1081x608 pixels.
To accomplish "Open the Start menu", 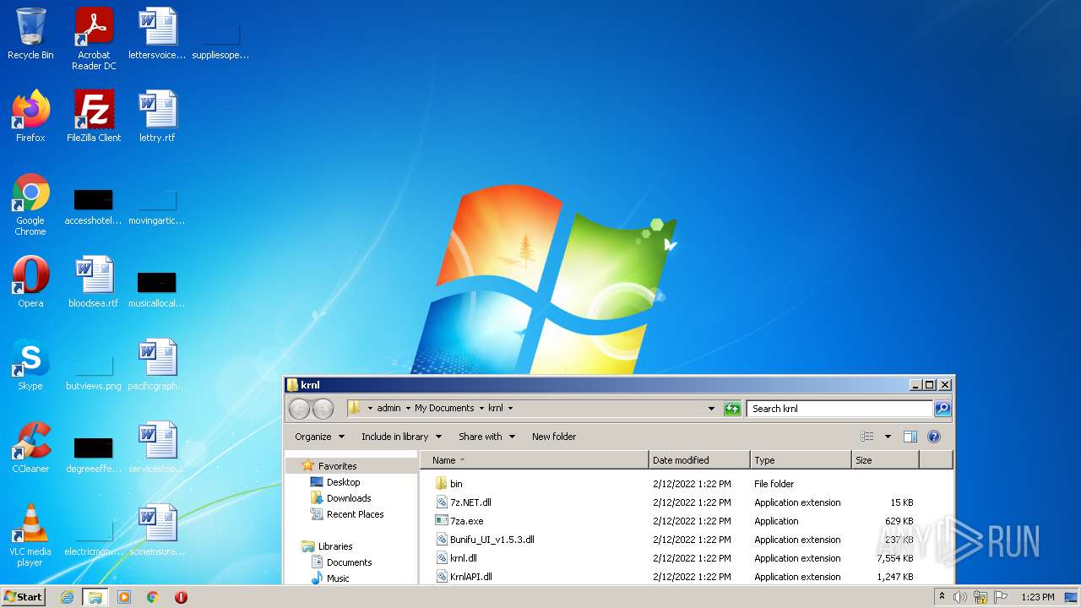I will pos(24,597).
